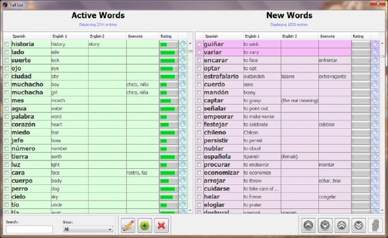Click into the Search text field
Viewport: 388px width, 238px height.
click(29, 230)
